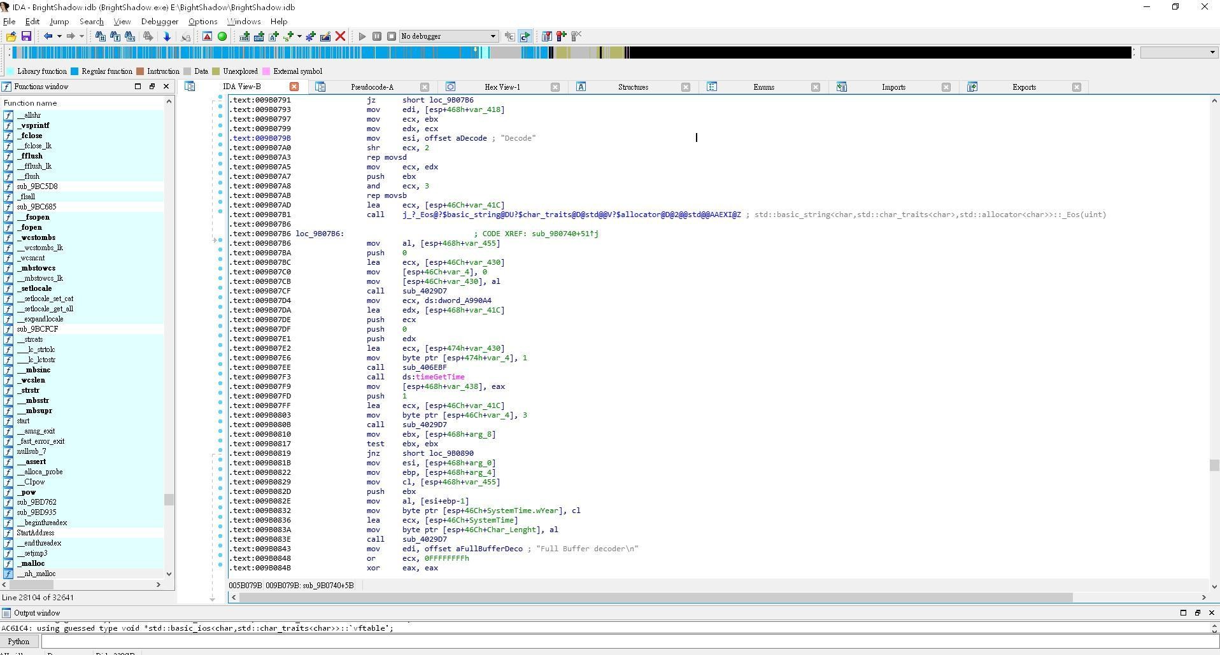The height and width of the screenshot is (655, 1220).
Task: Click the blue down arrow jump icon
Action: pos(167,36)
